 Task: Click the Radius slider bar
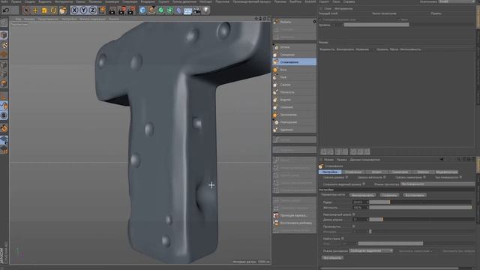[420, 202]
